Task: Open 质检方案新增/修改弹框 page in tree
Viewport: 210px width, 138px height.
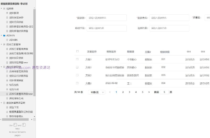Action: tap(21, 54)
